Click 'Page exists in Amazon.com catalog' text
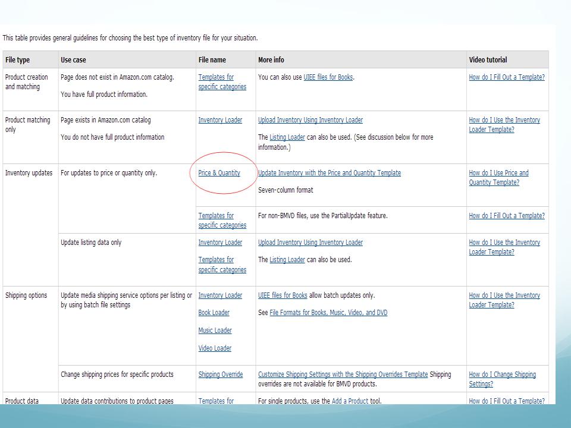 (x=106, y=120)
